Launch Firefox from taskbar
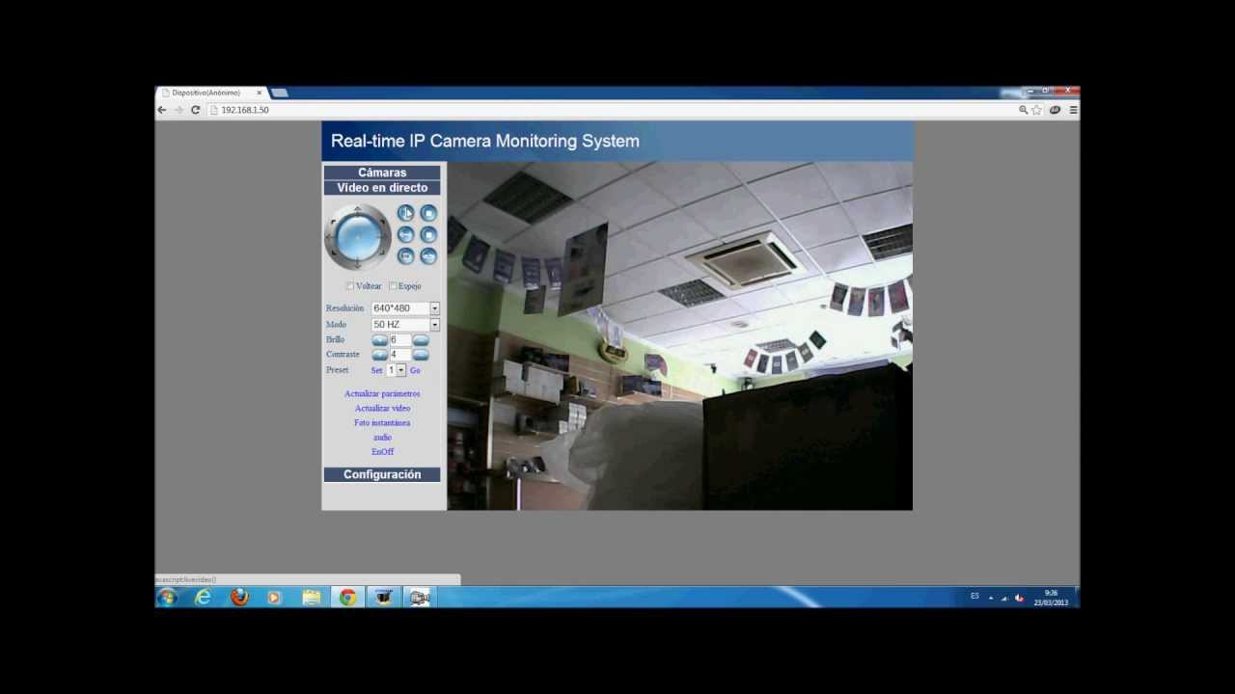This screenshot has width=1235, height=694. click(x=239, y=598)
